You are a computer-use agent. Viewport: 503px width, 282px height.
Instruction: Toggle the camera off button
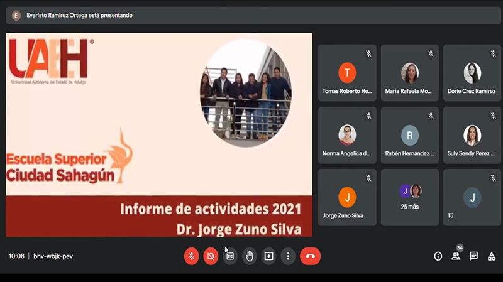click(x=211, y=256)
